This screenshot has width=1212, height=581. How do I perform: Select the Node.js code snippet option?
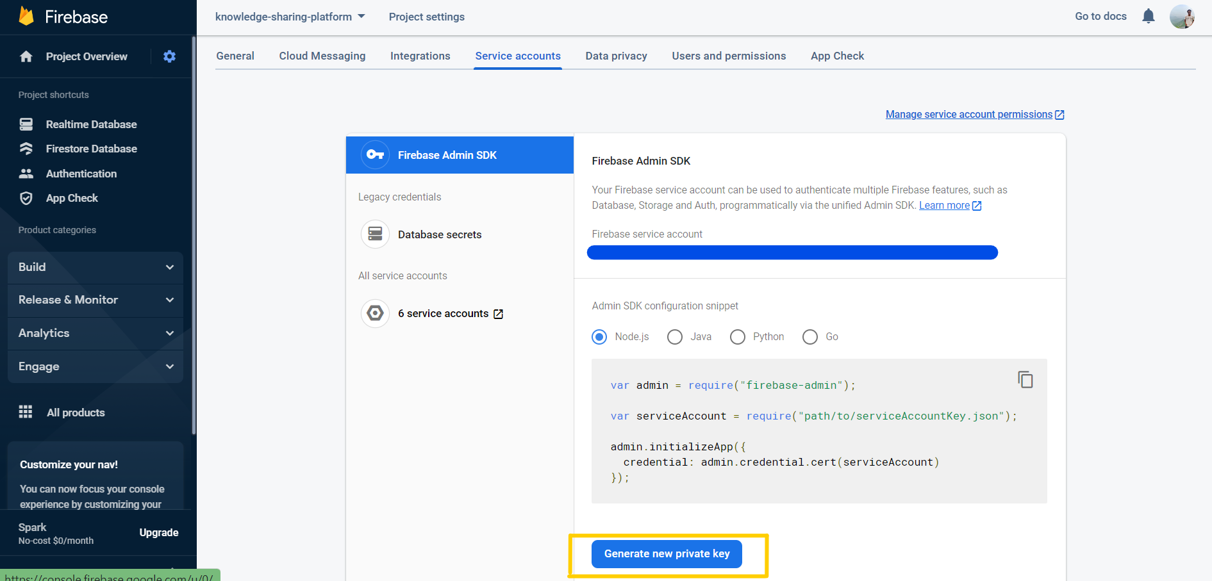tap(599, 336)
